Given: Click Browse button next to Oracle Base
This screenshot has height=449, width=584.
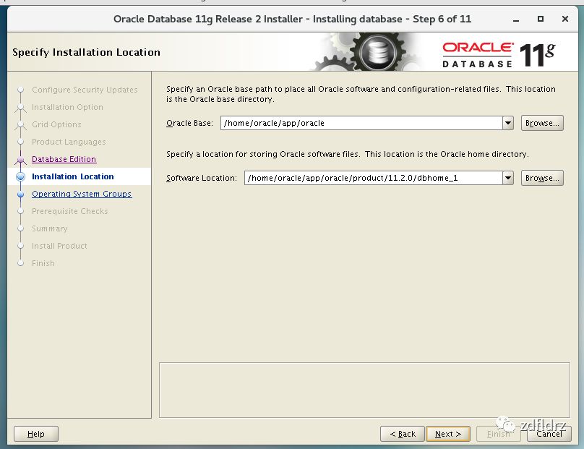Looking at the screenshot, I should 542,123.
